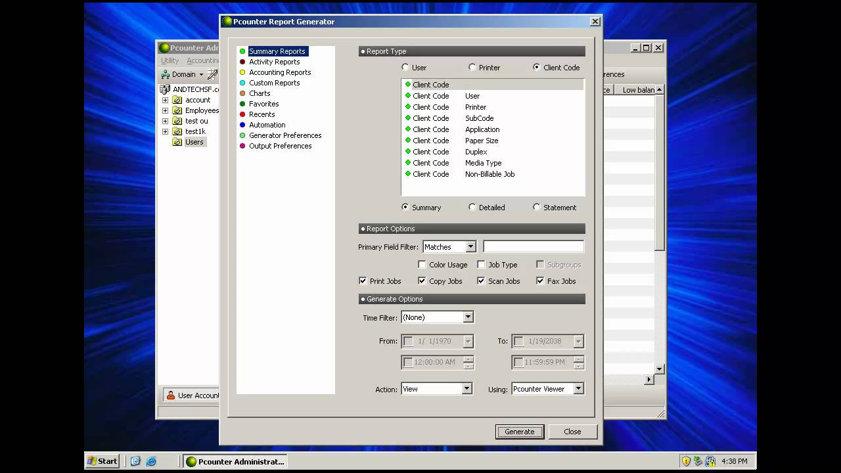The image size is (841, 473).
Task: Switch to Pcounter Administrator taskbar button
Action: pyautogui.click(x=235, y=461)
